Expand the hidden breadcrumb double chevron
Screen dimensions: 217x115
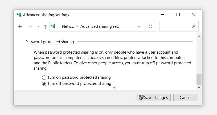click(x=59, y=26)
